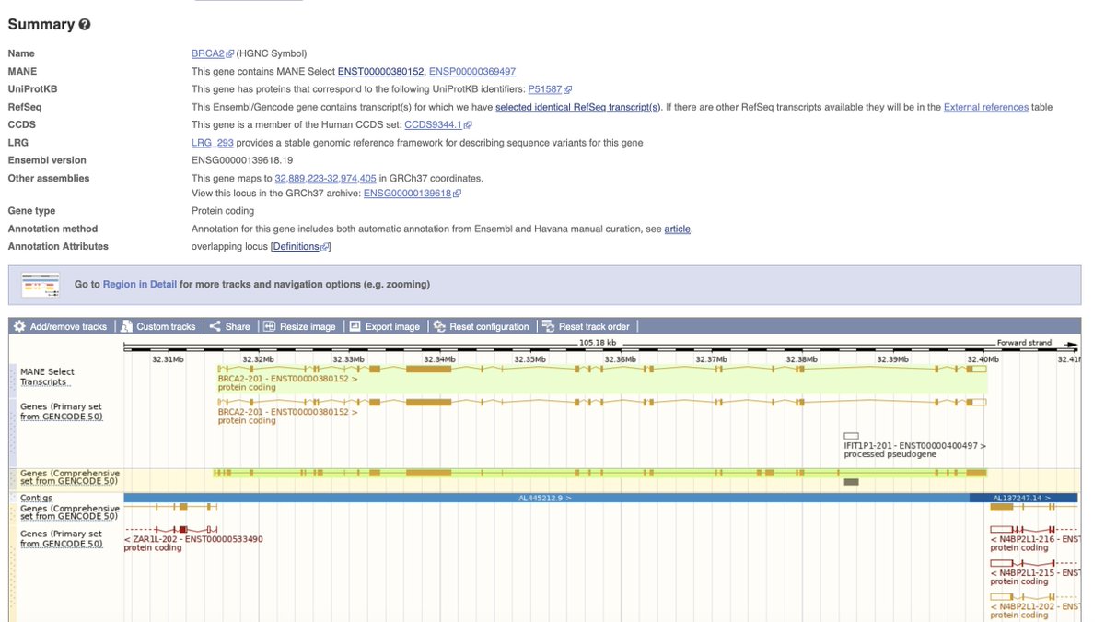The height and width of the screenshot is (622, 1105).
Task: Click the Resize image toolbar button
Action: coord(300,326)
